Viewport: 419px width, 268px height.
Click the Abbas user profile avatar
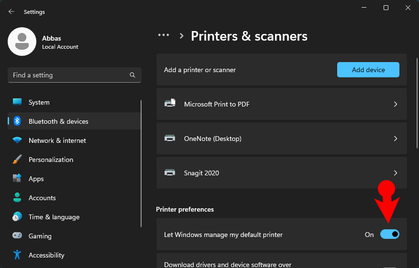[x=22, y=42]
